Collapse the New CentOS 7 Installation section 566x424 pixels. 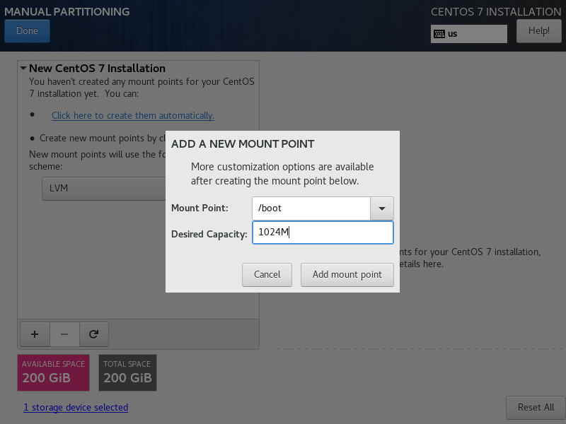coord(23,69)
